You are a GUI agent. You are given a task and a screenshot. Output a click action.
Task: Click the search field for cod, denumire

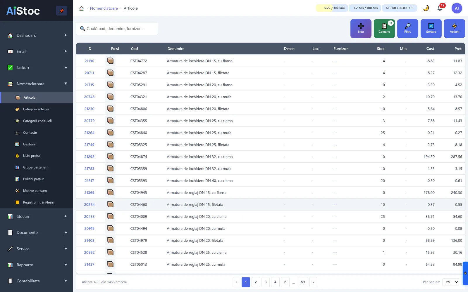coord(117,29)
